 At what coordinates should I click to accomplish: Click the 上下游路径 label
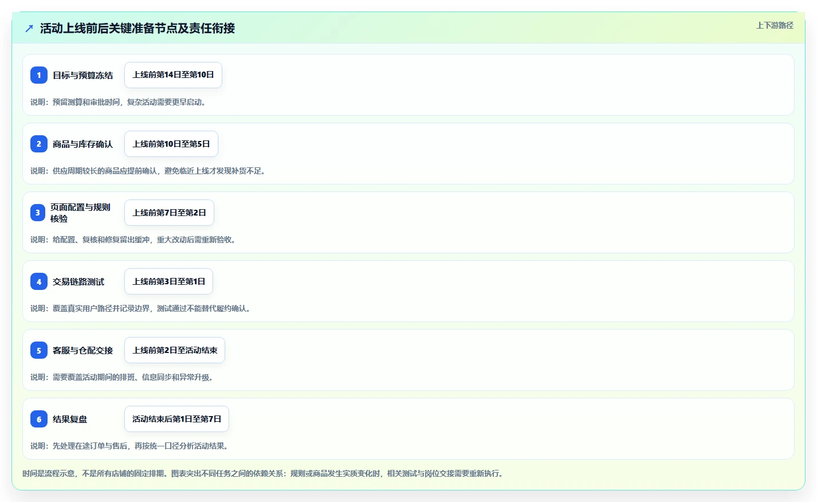pyautogui.click(x=775, y=25)
